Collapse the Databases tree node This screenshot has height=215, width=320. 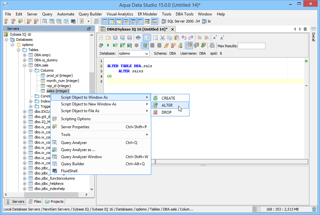coord(6,40)
